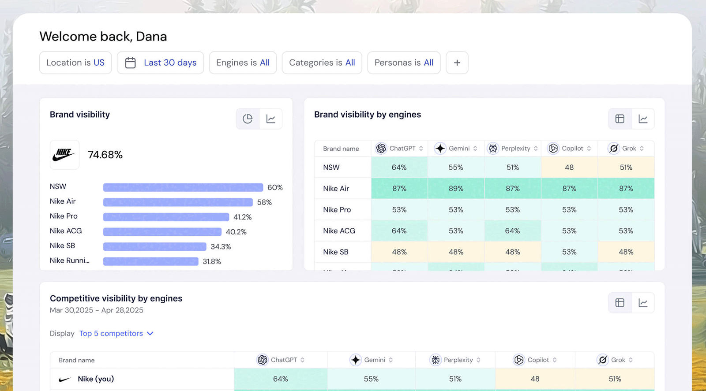706x391 pixels.
Task: Switch Brand visibility by engines to line chart
Action: (x=643, y=119)
